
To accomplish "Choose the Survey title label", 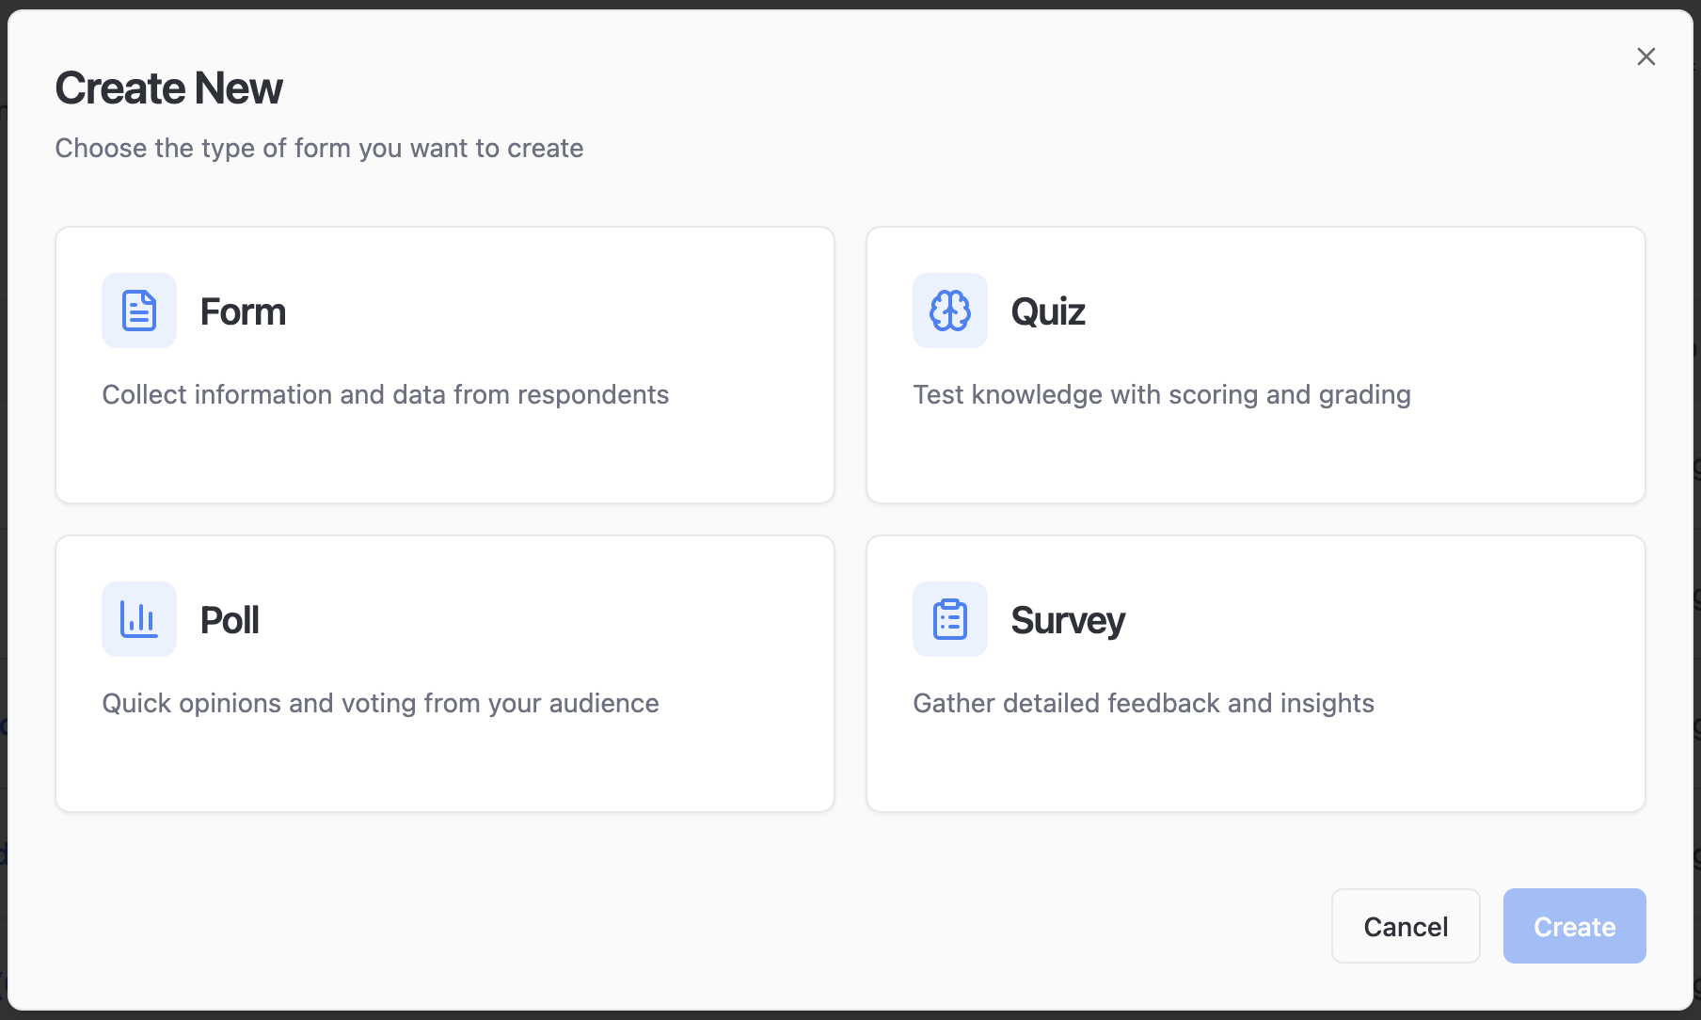I will tap(1067, 620).
